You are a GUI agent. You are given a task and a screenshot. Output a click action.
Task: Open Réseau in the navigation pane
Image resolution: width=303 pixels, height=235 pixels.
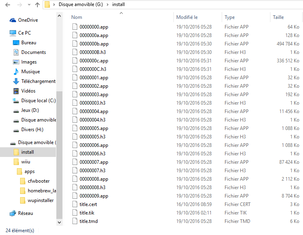(25, 213)
